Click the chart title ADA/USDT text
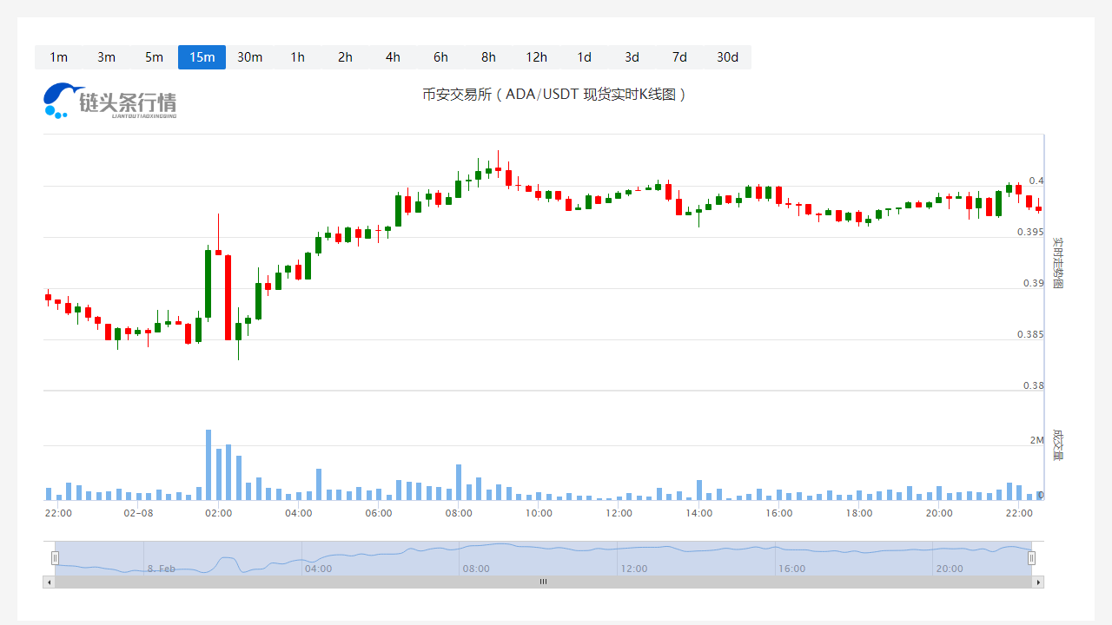This screenshot has width=1112, height=625. click(554, 95)
